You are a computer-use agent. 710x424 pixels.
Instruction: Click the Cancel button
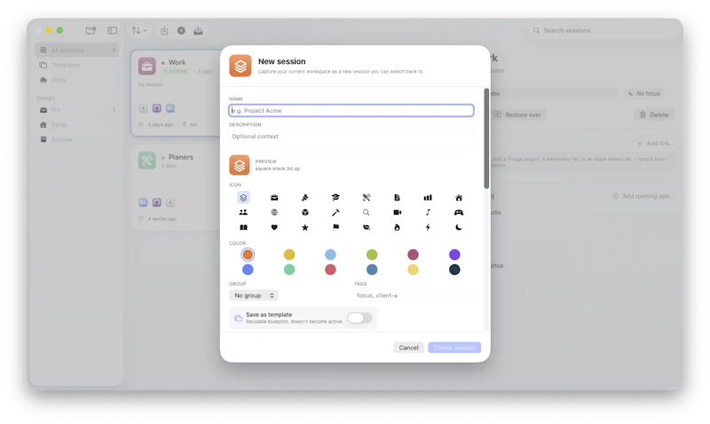tap(408, 348)
